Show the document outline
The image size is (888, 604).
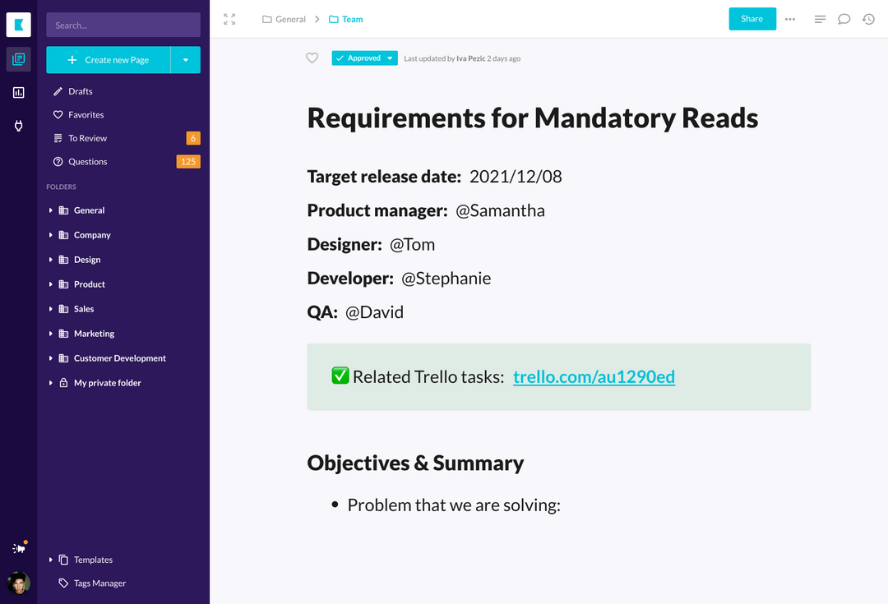coord(819,18)
